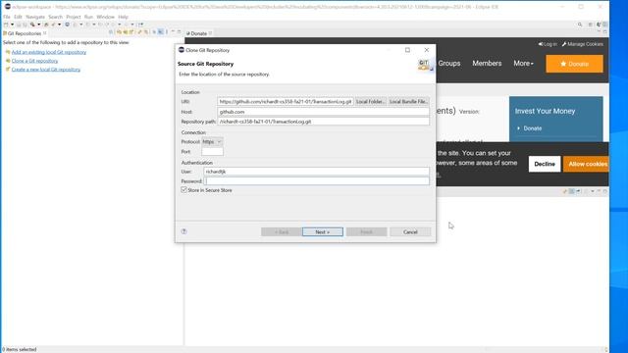628x353 pixels.
Task: Open the Protocol https dropdown
Action: (x=212, y=141)
